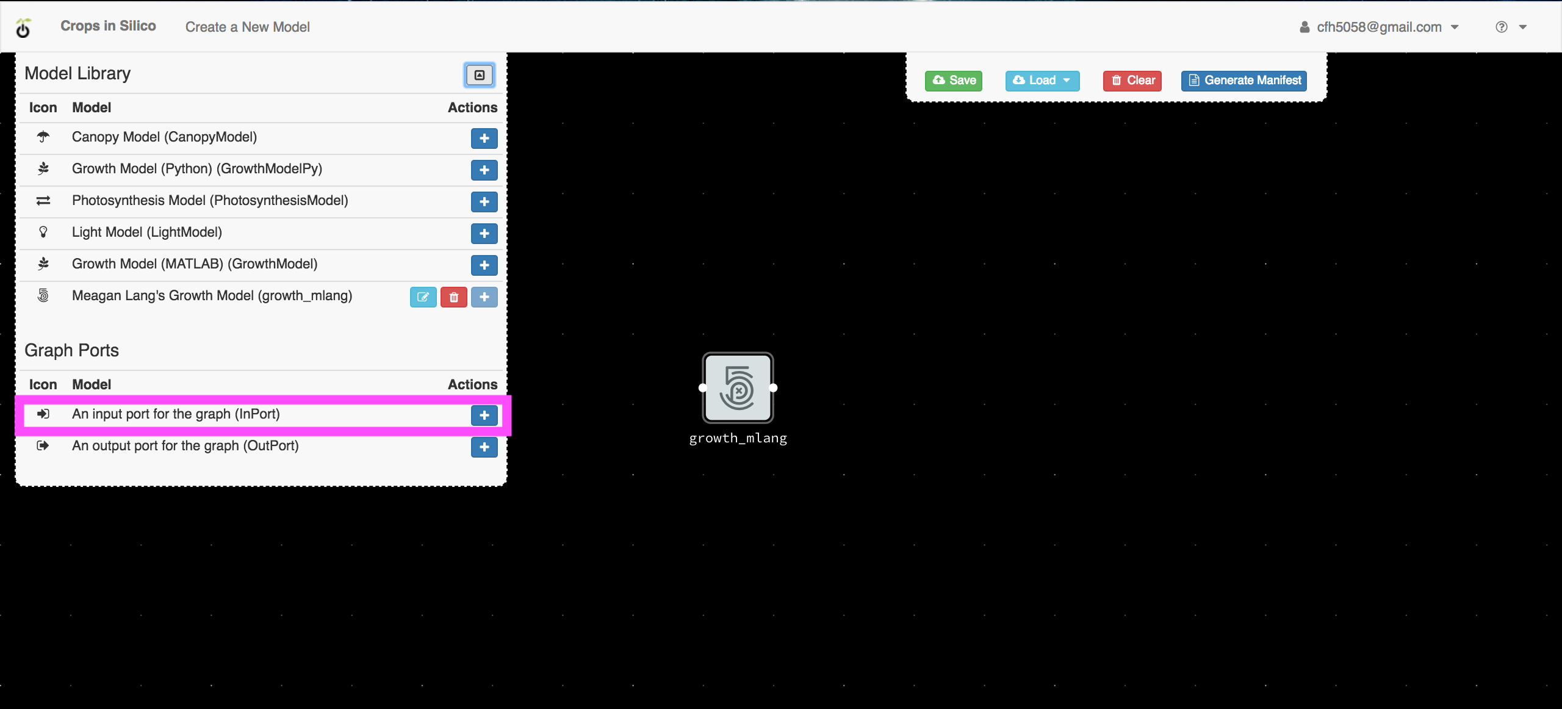Expand the Model Library panel collapse button

click(x=478, y=74)
